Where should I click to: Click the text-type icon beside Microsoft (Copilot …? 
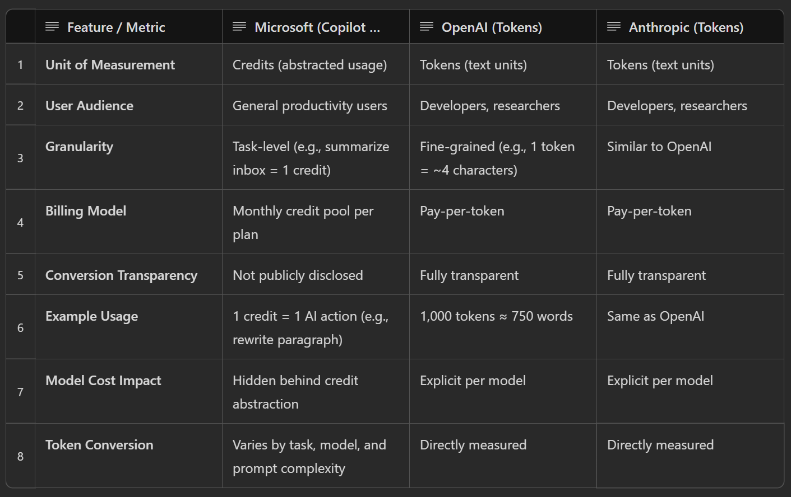pyautogui.click(x=239, y=27)
